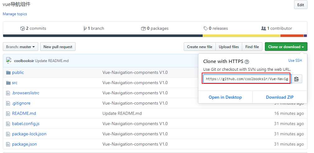
Task: Click the yellow language bar segment
Action: click(x=242, y=36)
